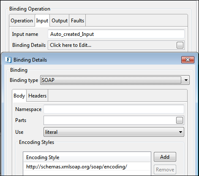The image size is (199, 176).
Task: Add a new encoding style
Action: coord(165,157)
